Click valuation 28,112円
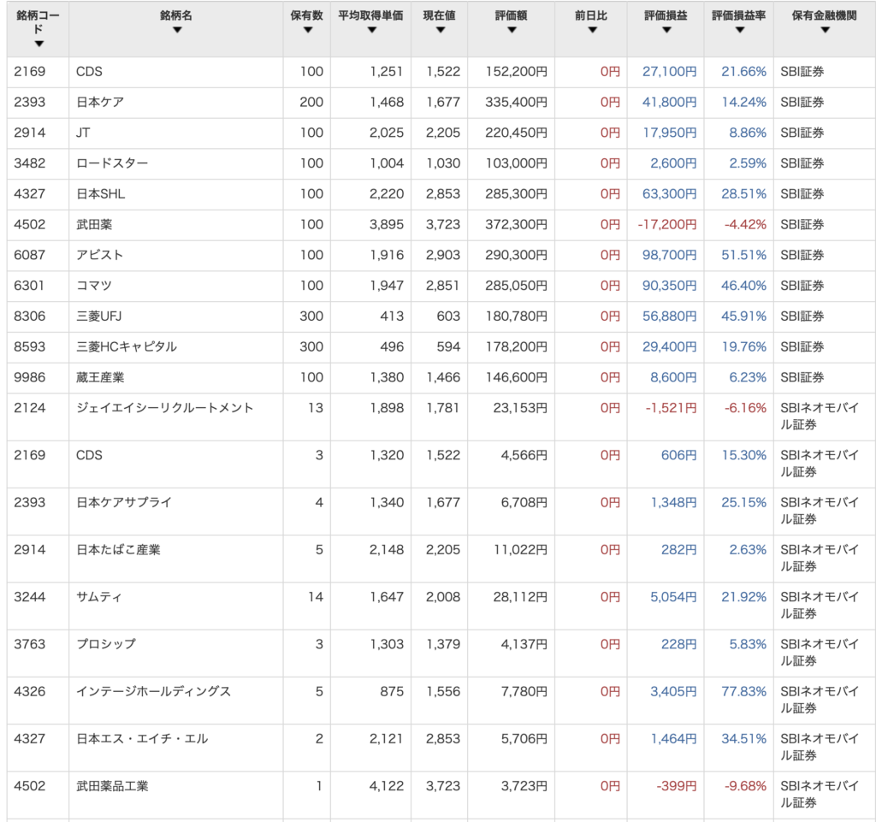The image size is (876, 822). point(520,597)
